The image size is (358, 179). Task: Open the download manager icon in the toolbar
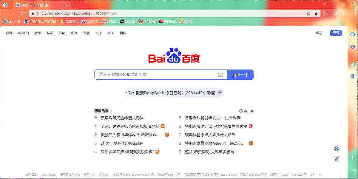tap(344, 13)
